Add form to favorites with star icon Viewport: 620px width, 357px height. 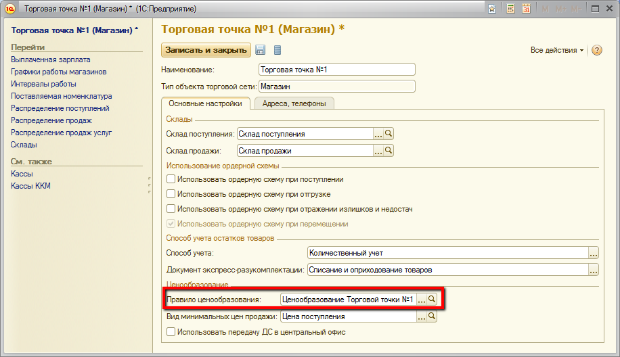(493, 9)
